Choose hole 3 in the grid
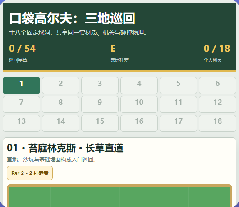 pos(100,85)
